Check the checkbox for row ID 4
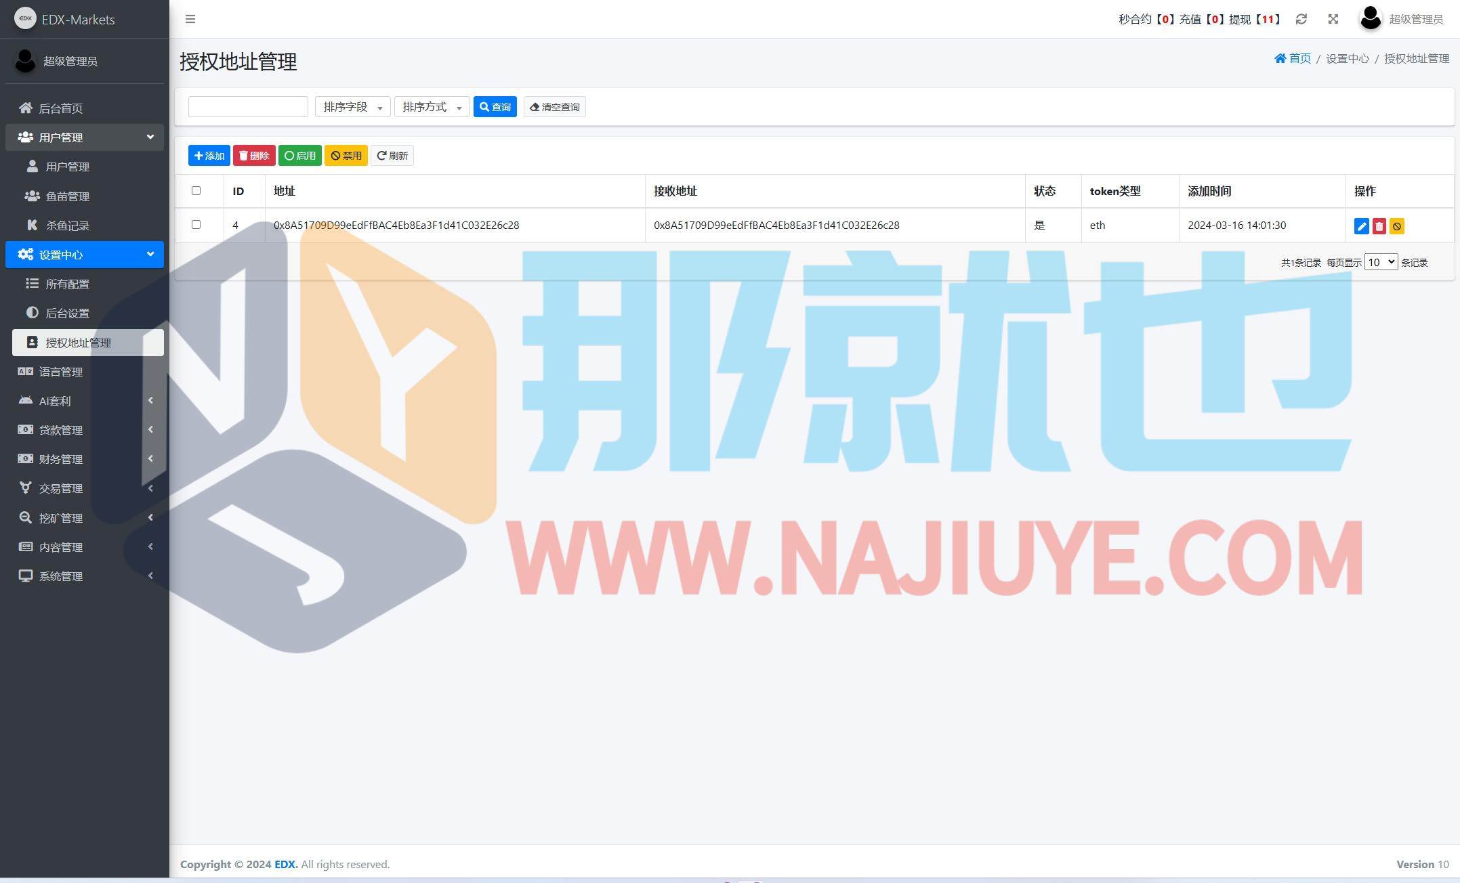 pos(196,225)
